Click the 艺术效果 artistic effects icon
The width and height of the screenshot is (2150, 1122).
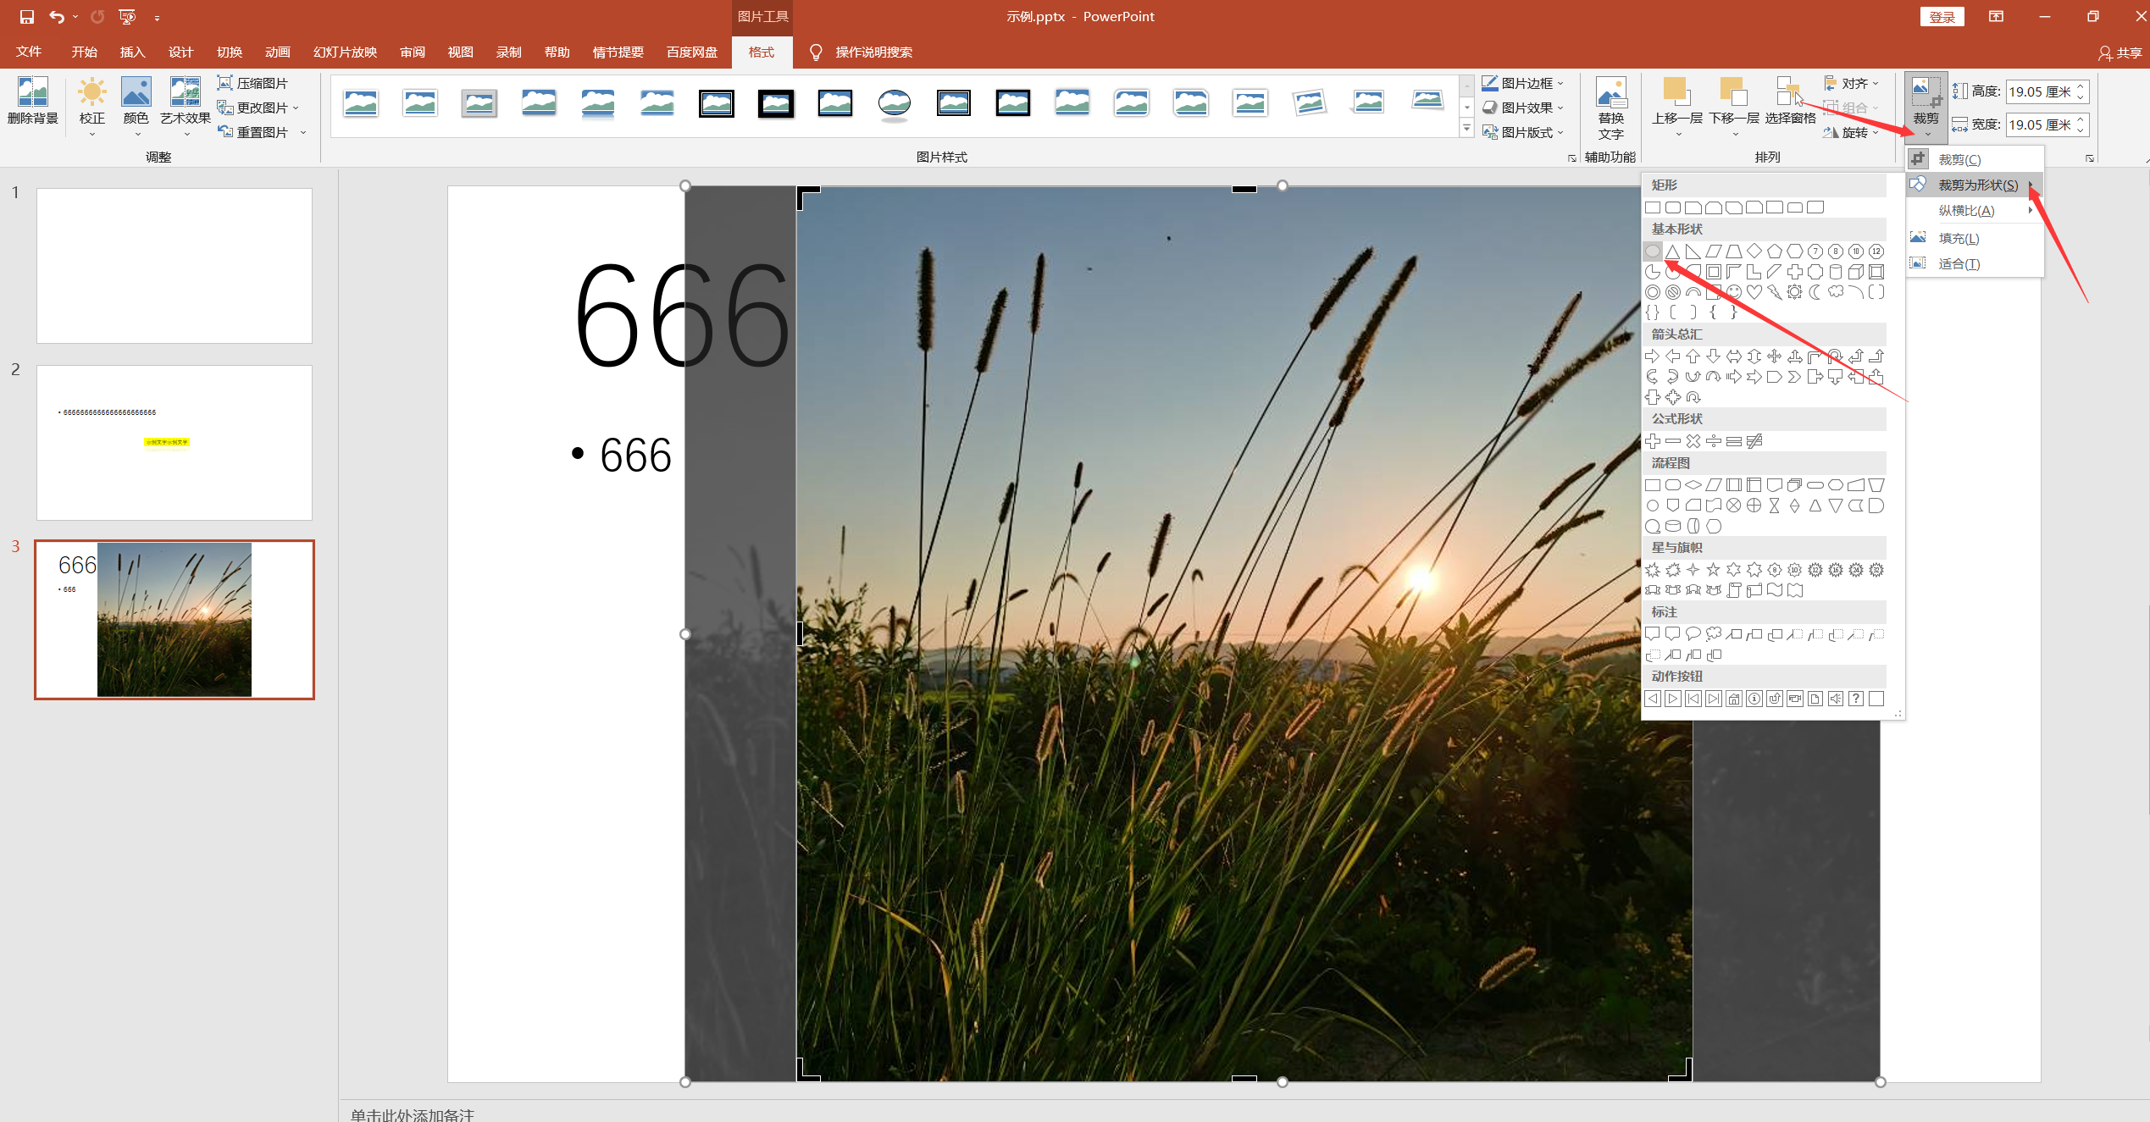[x=186, y=103]
